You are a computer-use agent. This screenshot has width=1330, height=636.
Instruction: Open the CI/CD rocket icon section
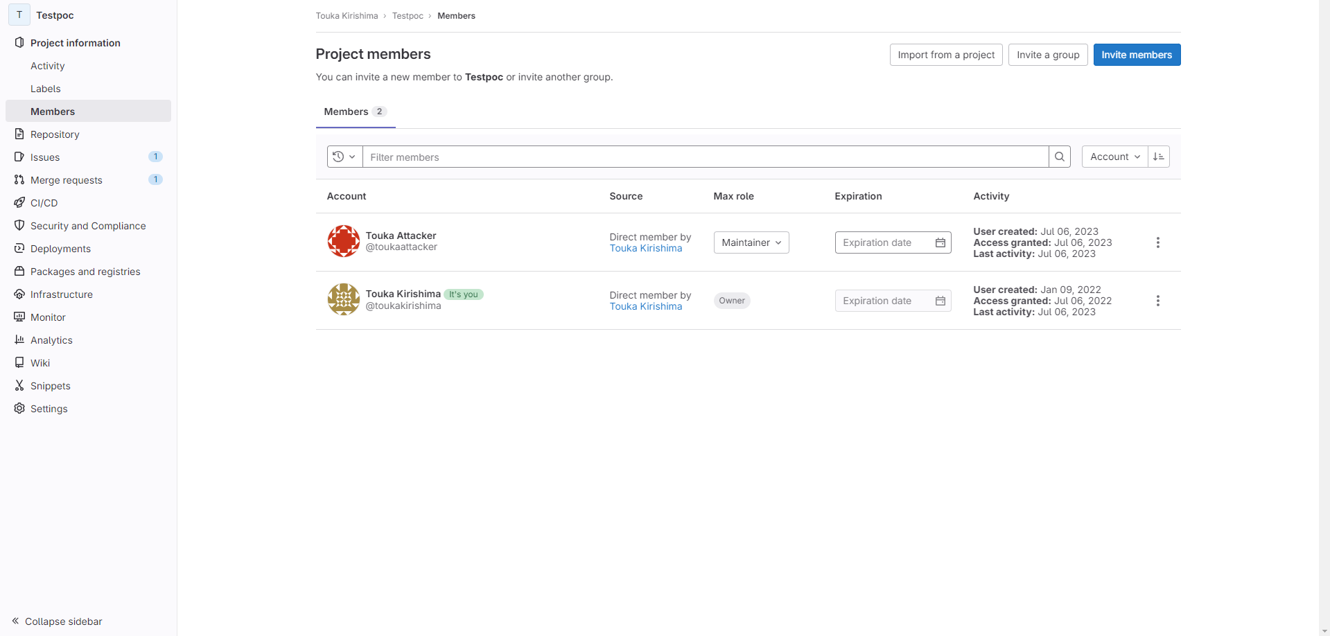[19, 203]
